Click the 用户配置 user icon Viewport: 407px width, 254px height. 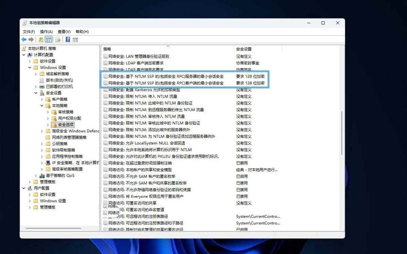[30, 188]
